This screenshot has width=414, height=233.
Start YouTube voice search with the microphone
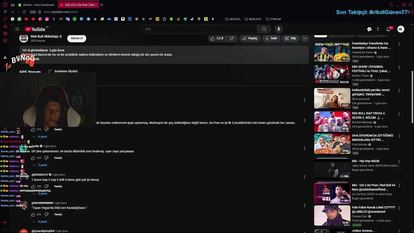click(x=279, y=29)
